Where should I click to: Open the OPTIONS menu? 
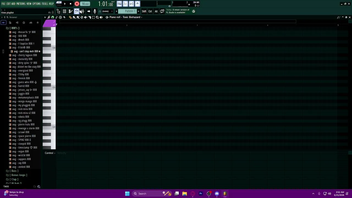coord(37,4)
